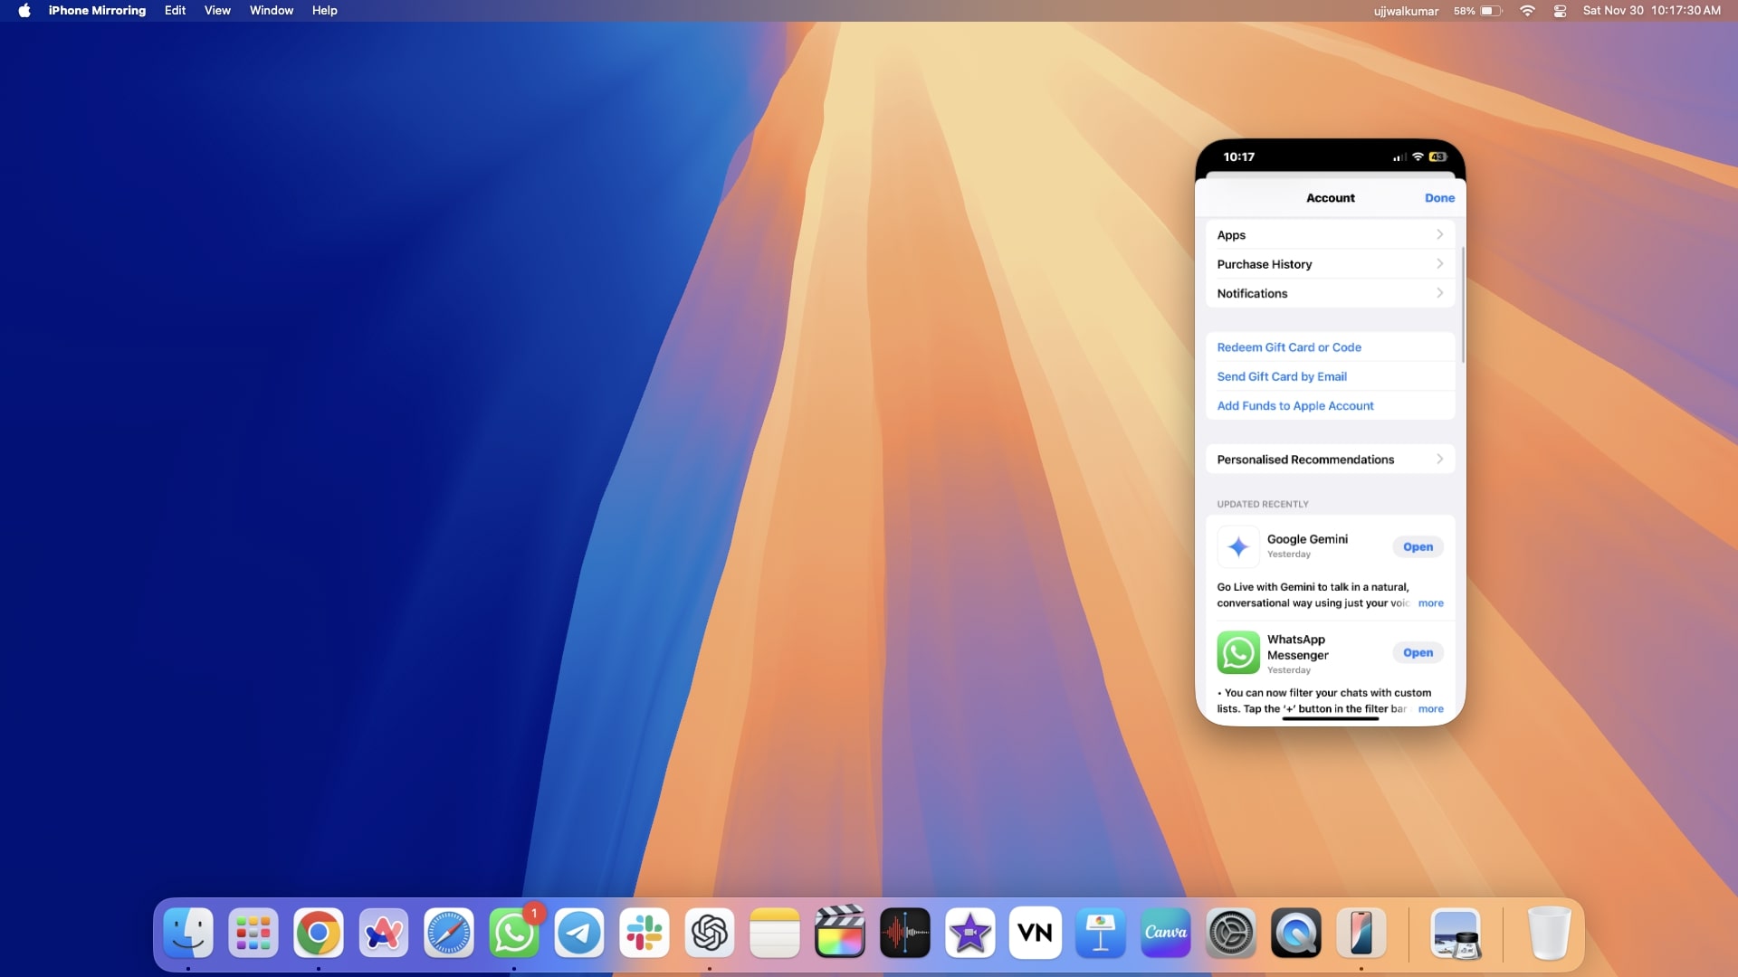Tap the Google Gemini app icon
The image size is (1738, 977).
click(x=1238, y=546)
